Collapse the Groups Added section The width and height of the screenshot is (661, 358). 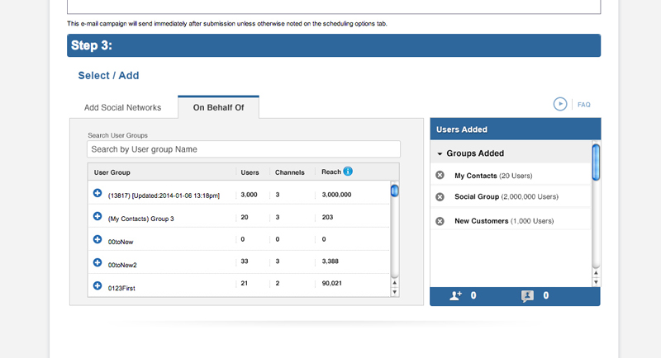pos(440,153)
